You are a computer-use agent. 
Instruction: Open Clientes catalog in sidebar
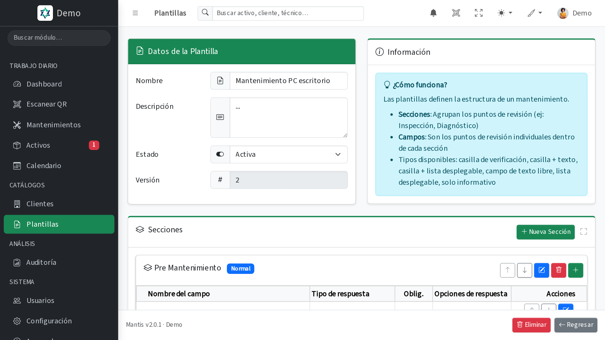click(x=59, y=204)
